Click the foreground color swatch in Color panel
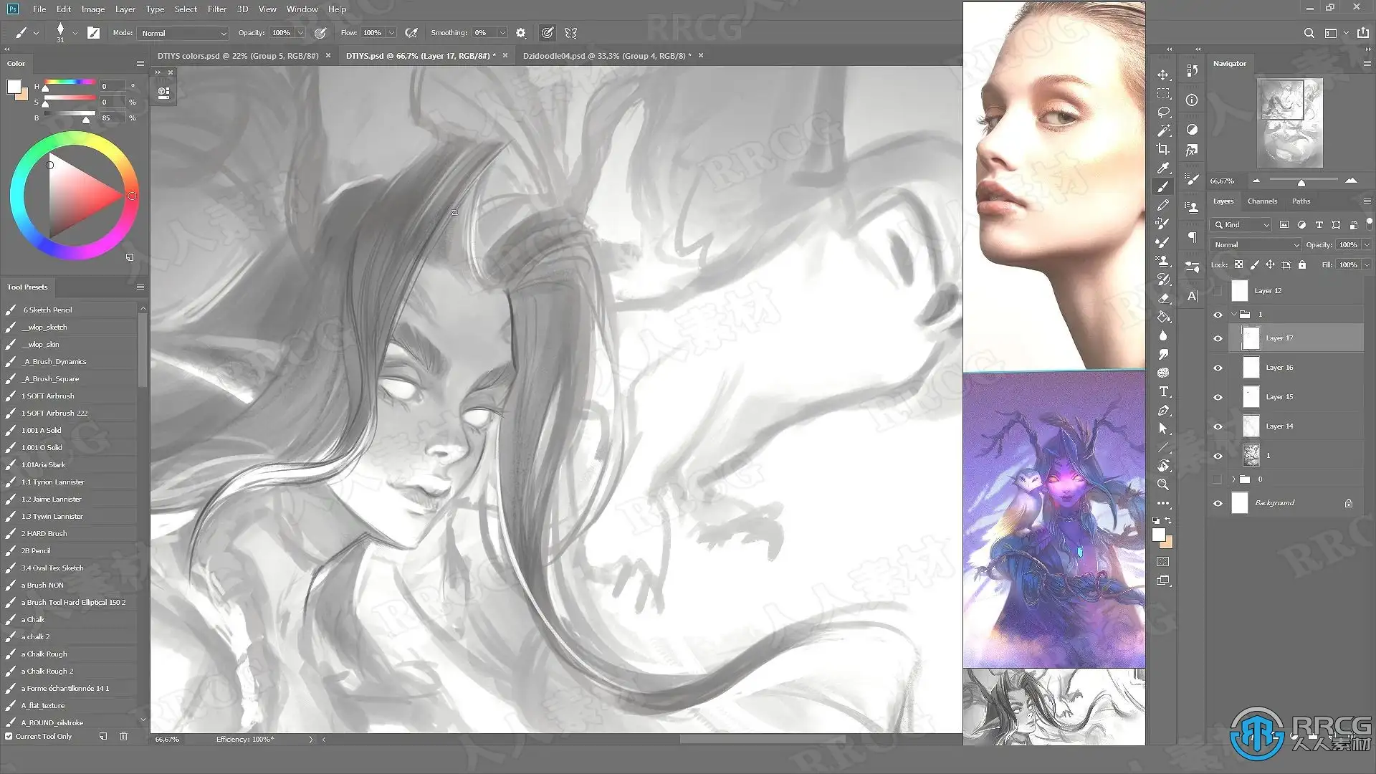 click(13, 87)
